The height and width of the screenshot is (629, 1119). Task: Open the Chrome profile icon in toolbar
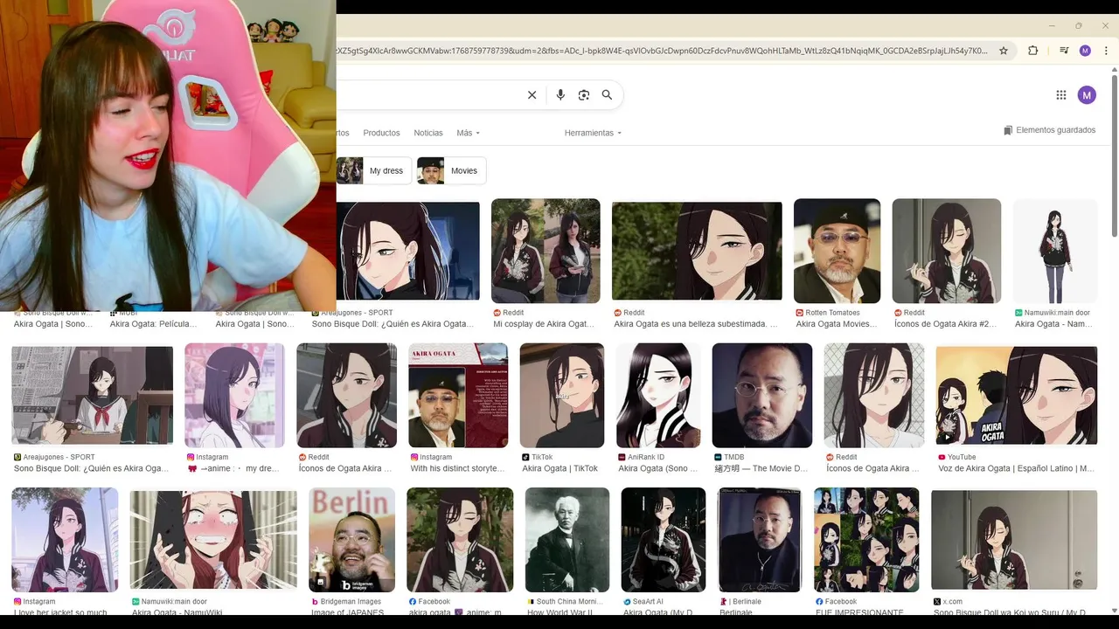[x=1085, y=51]
